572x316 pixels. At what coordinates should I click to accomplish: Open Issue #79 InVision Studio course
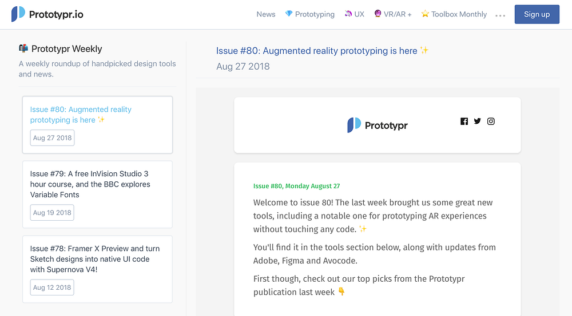[x=90, y=184]
